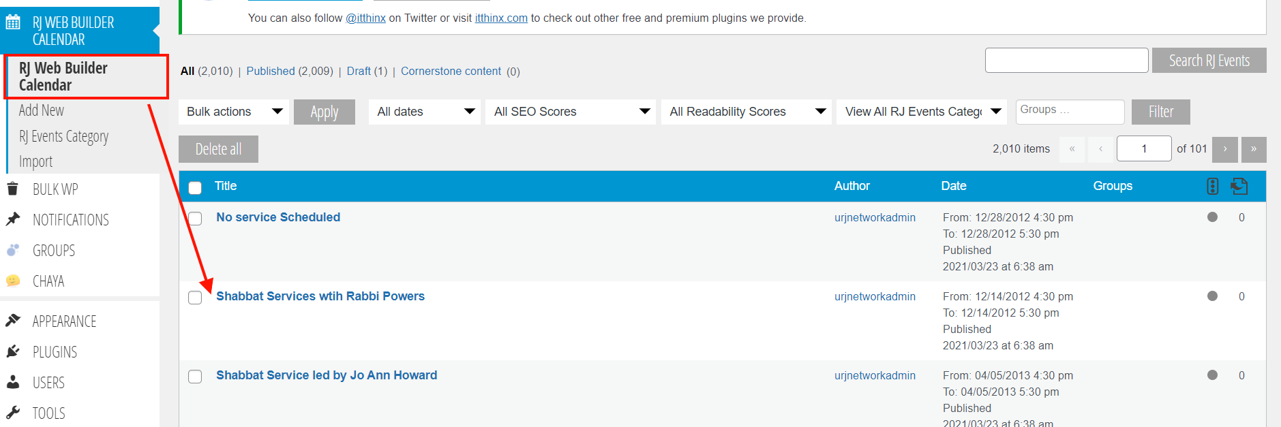This screenshot has height=427, width=1281.
Task: Expand the Bulk actions dropdown
Action: (x=234, y=112)
